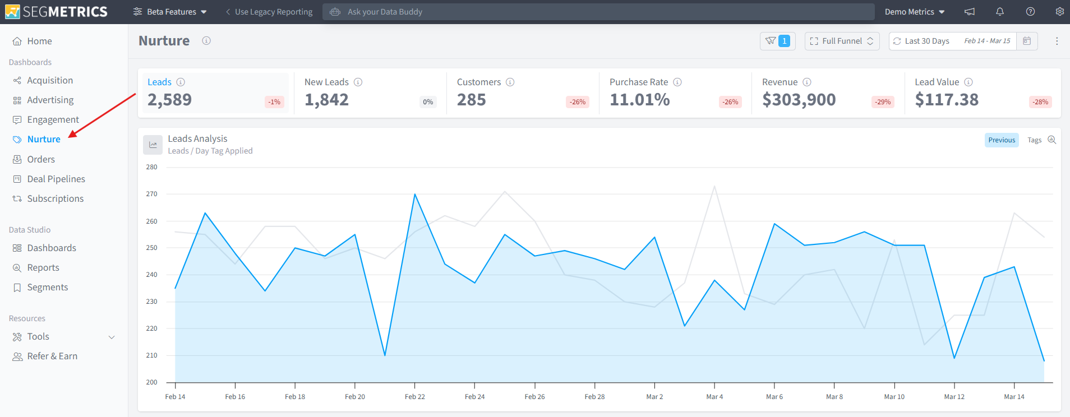Open the Demo Metrics account dropdown
The image size is (1070, 417).
click(915, 12)
